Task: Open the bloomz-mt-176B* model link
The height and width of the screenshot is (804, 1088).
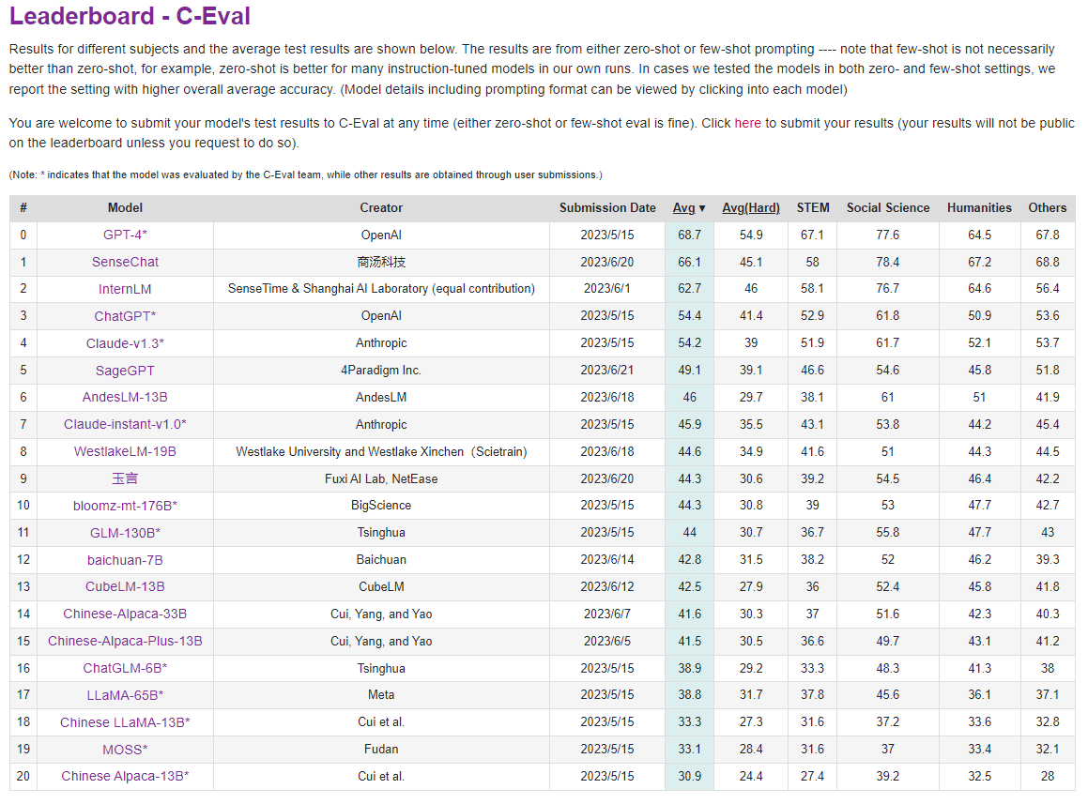Action: [x=125, y=506]
